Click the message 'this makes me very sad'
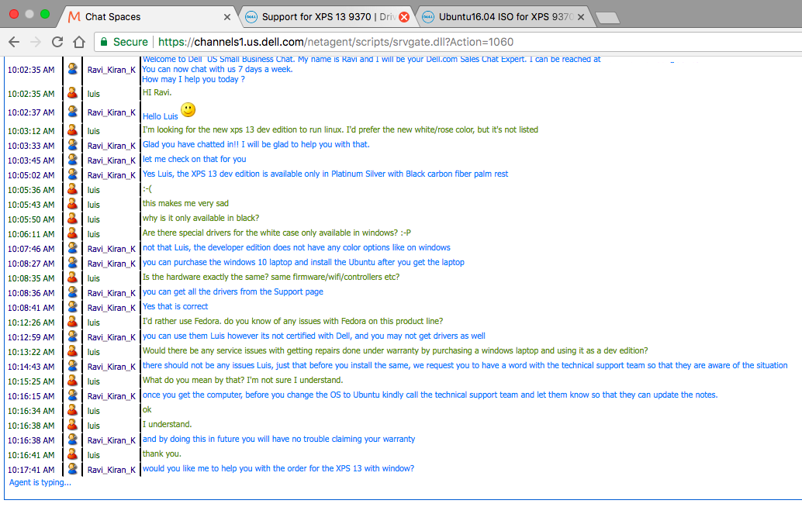The image size is (802, 514). coord(185,204)
